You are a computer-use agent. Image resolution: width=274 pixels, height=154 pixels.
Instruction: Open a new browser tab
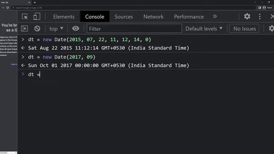coord(35,3)
